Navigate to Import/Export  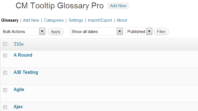click(x=100, y=20)
